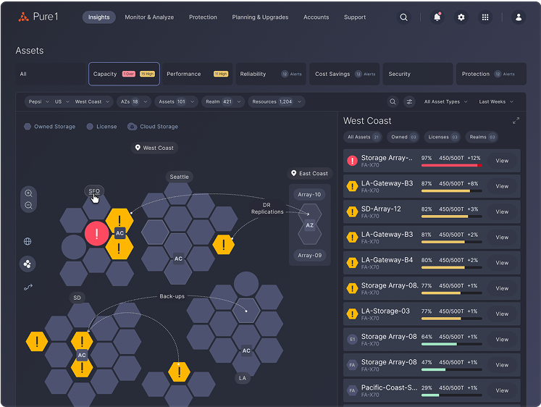Select the Array-10 chip in East Coast

tap(309, 195)
